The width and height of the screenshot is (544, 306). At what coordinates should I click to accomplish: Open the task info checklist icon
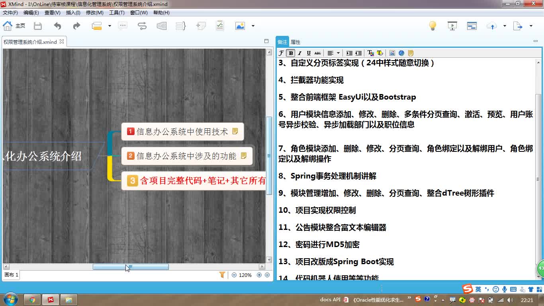pyautogui.click(x=220, y=26)
